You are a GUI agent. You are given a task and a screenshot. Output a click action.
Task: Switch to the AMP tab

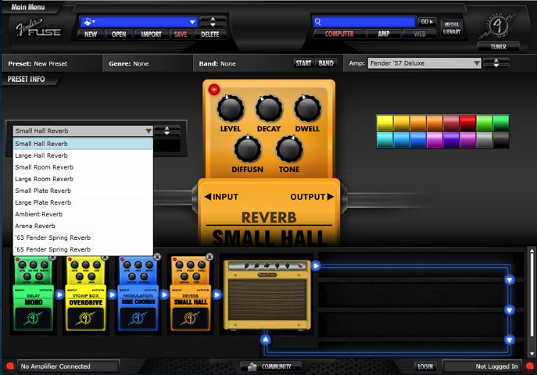(x=384, y=34)
